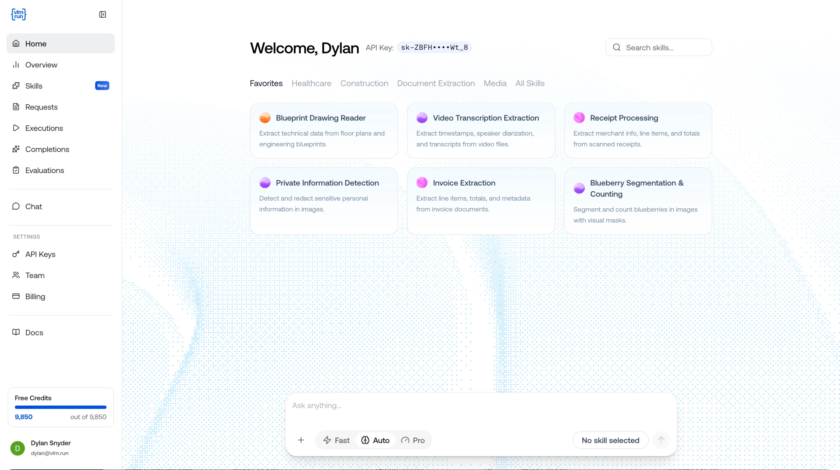840x470 pixels.
Task: Click the Team people icon
Action: (x=16, y=275)
